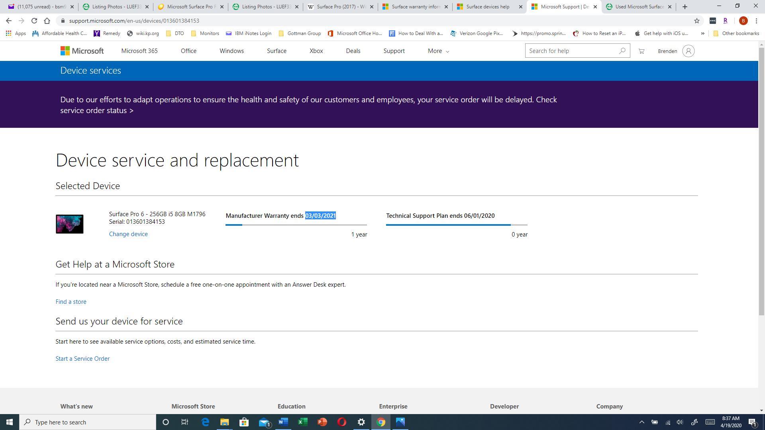Switch to Surface Pro (2017) Wikipedia tab

[x=339, y=7]
